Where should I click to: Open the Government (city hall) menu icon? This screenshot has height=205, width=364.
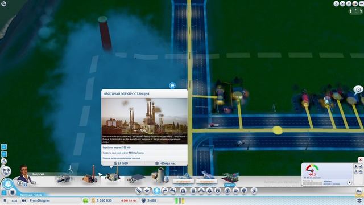click(x=183, y=191)
